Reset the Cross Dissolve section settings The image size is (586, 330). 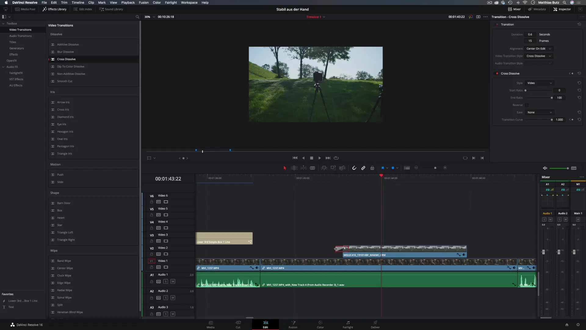pos(579,73)
